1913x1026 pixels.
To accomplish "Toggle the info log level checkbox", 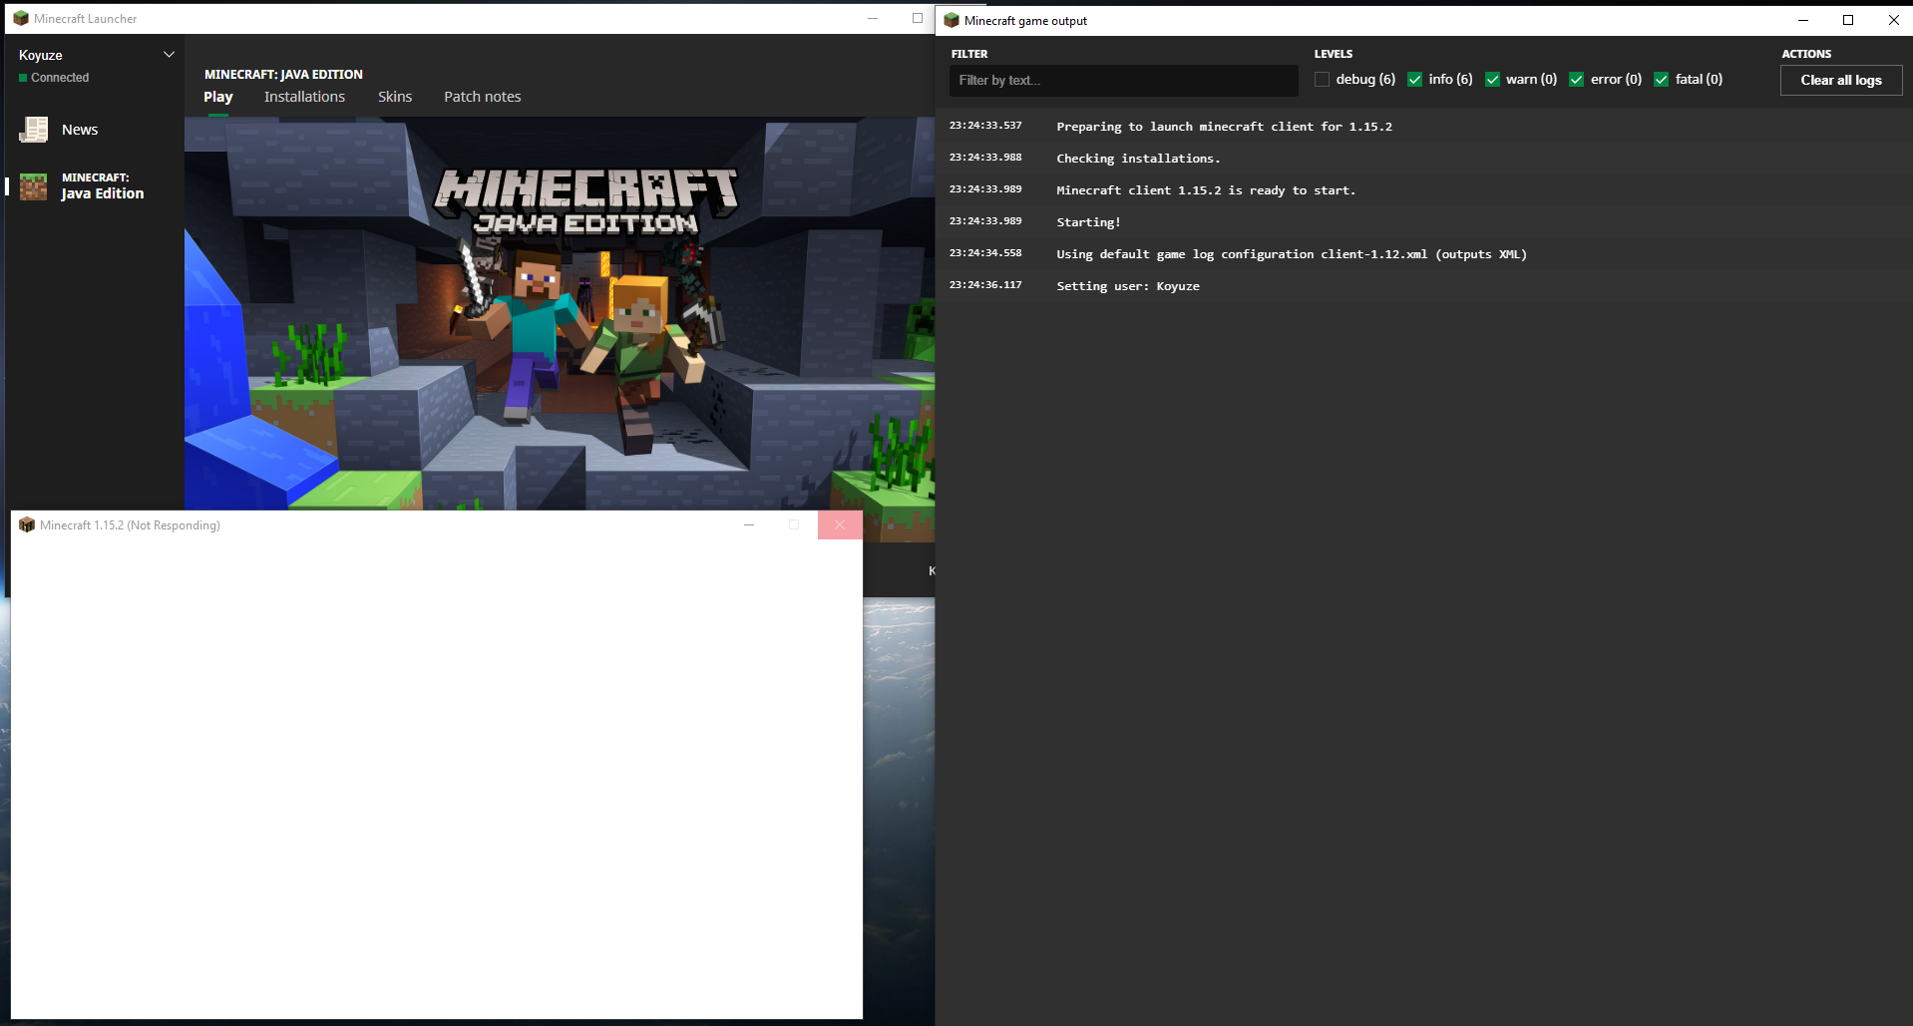I will coord(1414,80).
